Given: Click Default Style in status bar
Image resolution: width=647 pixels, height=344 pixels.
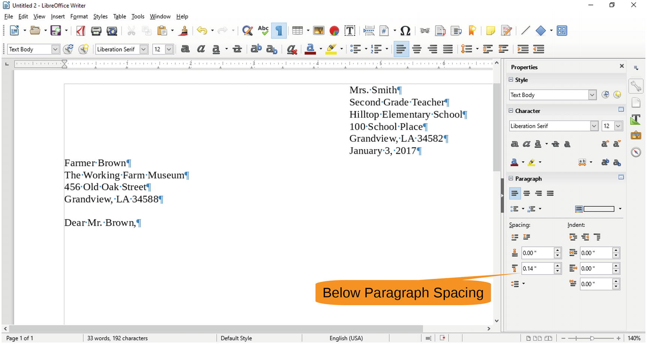Looking at the screenshot, I should coord(236,338).
